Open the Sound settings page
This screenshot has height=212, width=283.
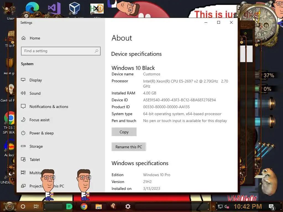(x=35, y=93)
